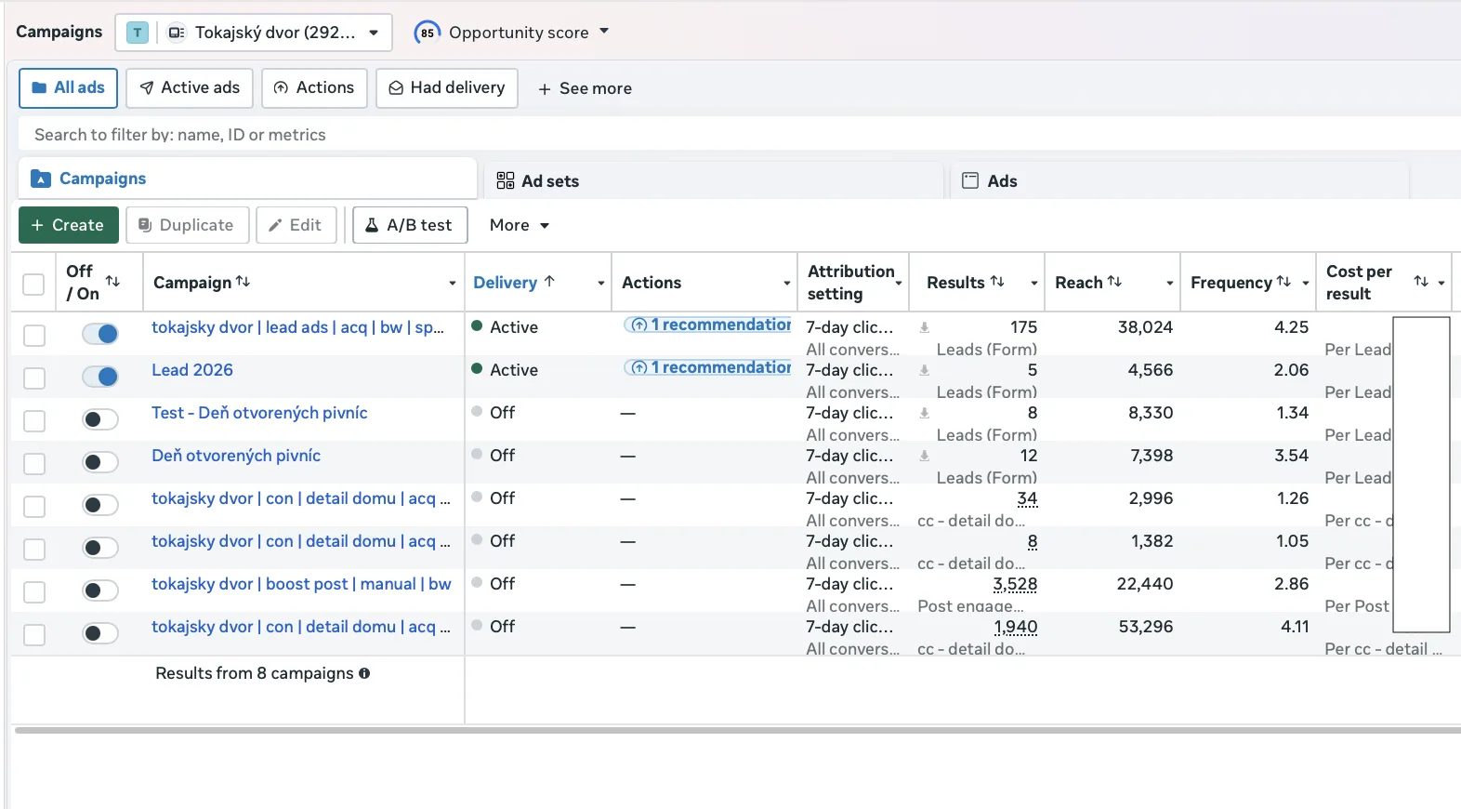Click the Delivery sort ascending arrow
1461x809 pixels.
[x=549, y=281]
